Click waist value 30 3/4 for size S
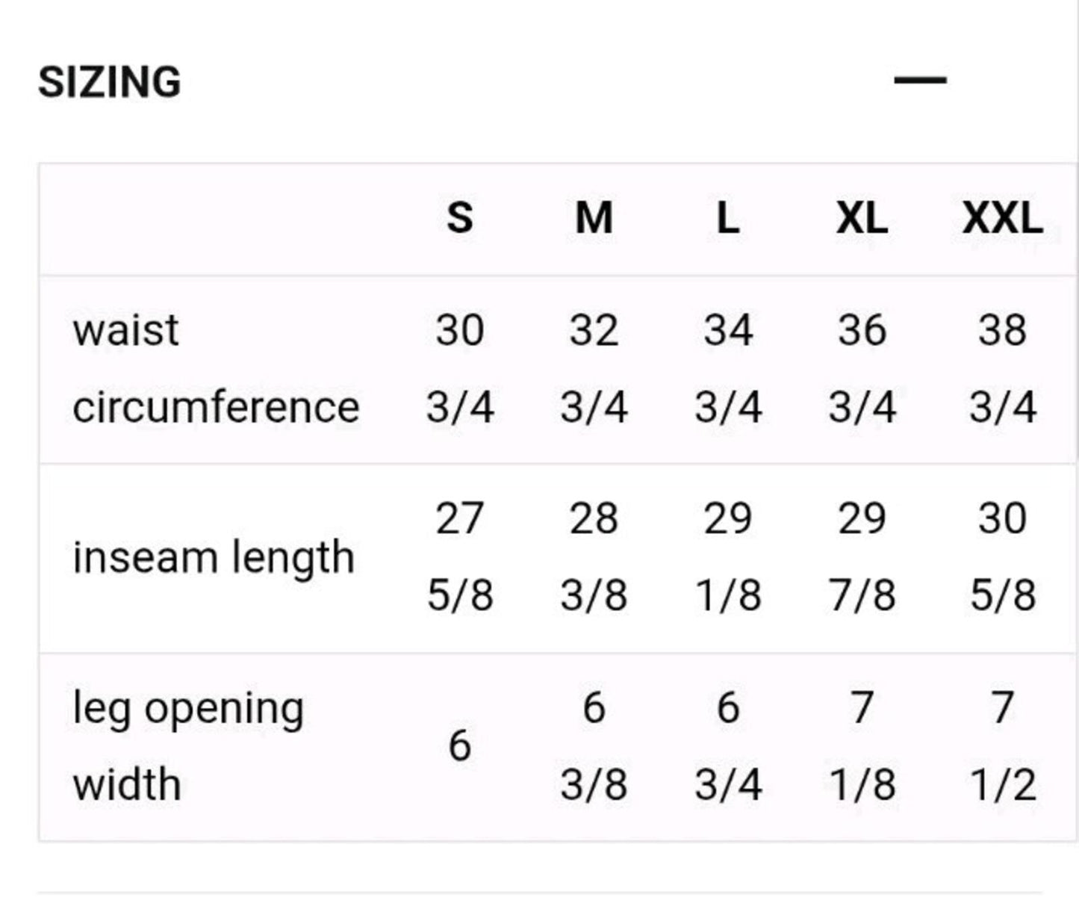Viewport: 1079px width, 906px height. [x=460, y=369]
